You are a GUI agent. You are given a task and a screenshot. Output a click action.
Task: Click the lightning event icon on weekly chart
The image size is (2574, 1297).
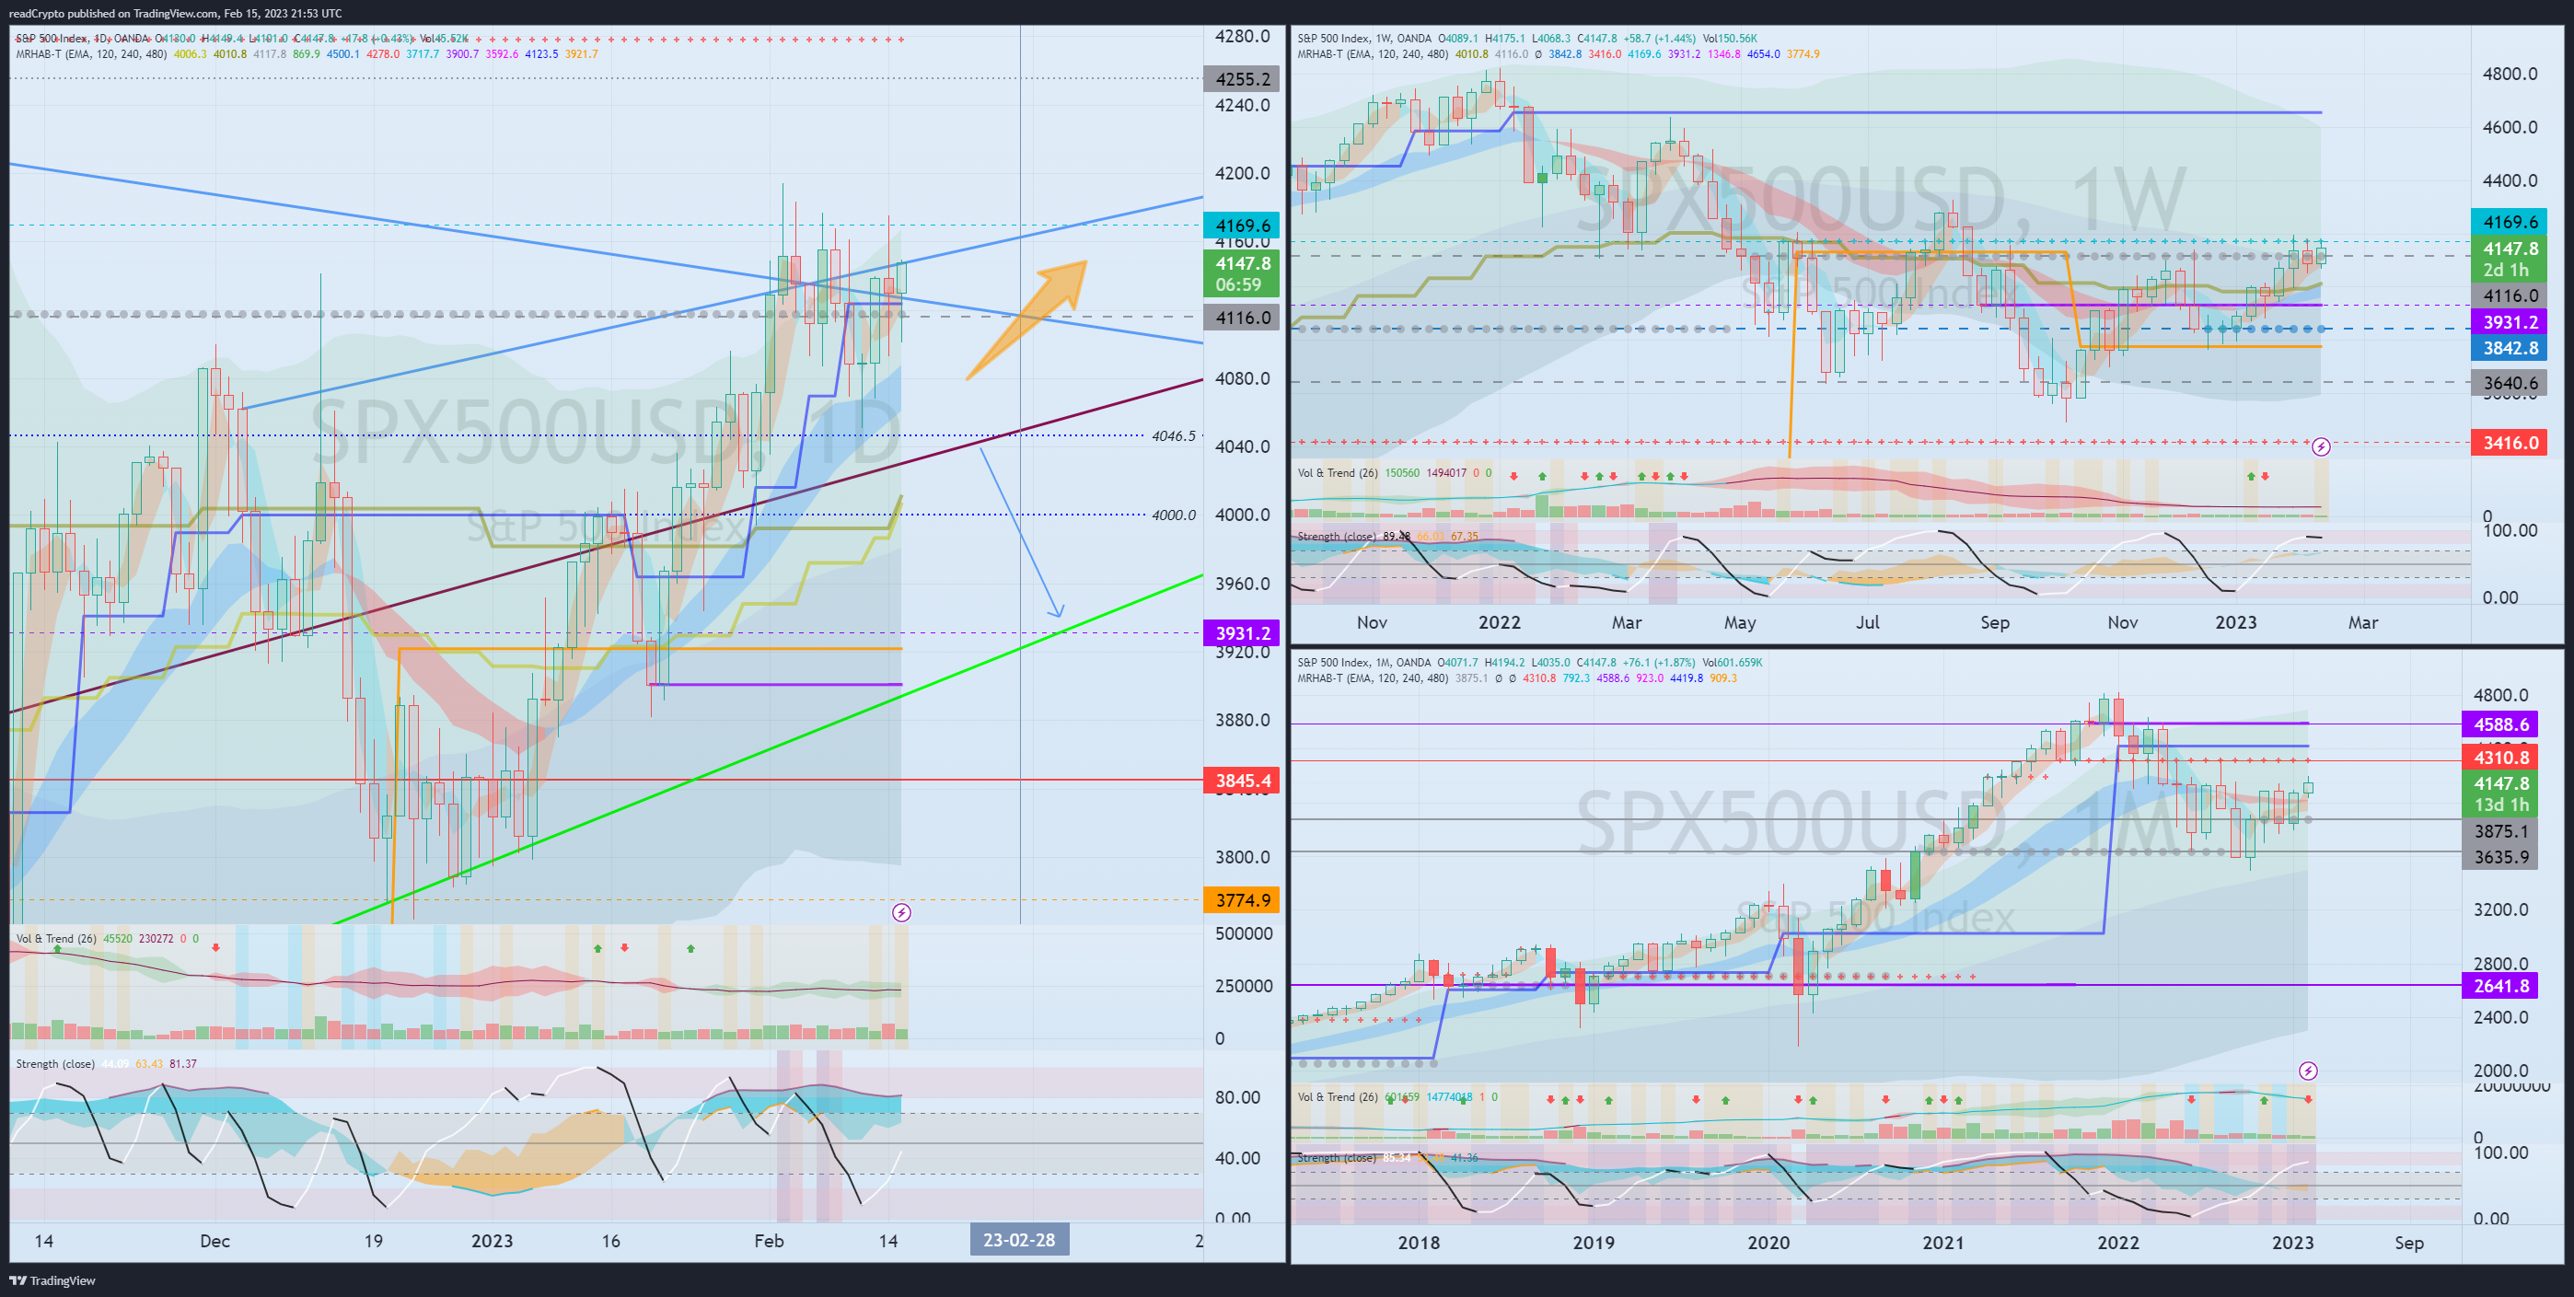click(x=2321, y=446)
